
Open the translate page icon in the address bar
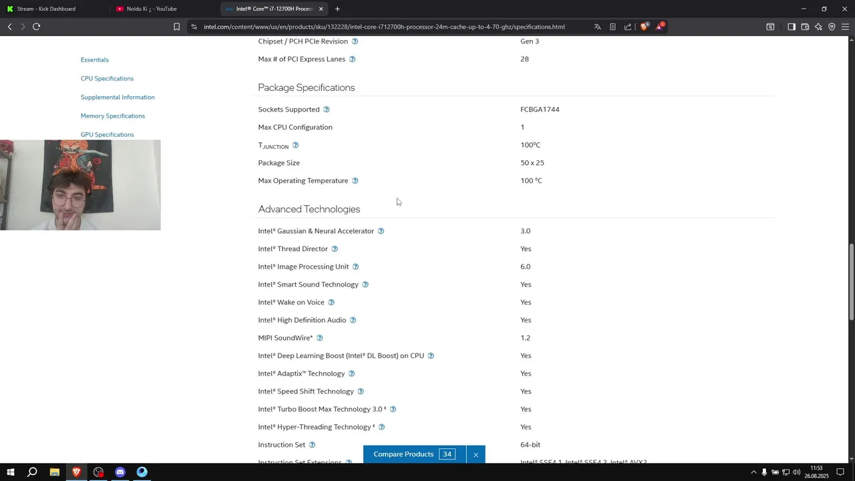597,27
